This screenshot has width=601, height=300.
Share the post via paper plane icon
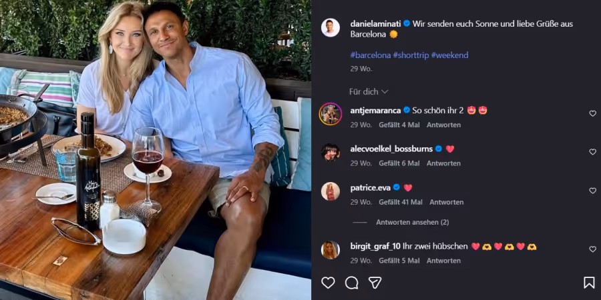375,283
